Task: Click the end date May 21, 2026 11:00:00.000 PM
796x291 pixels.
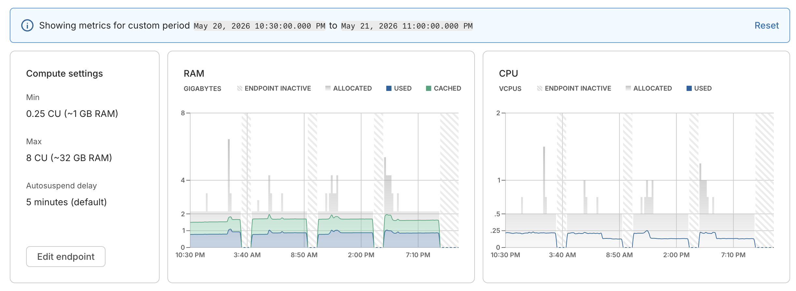Action: (407, 26)
